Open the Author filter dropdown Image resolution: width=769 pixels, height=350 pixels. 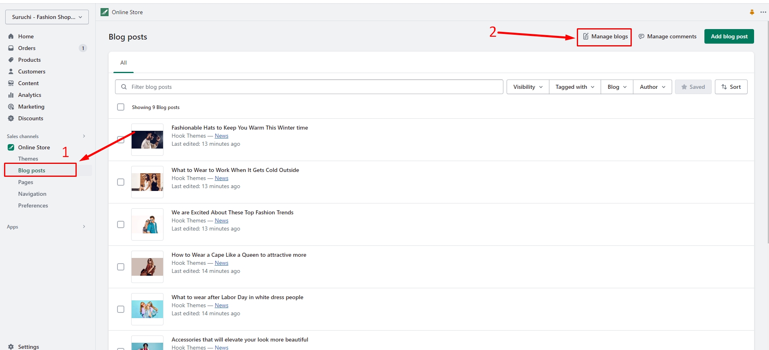(x=652, y=87)
